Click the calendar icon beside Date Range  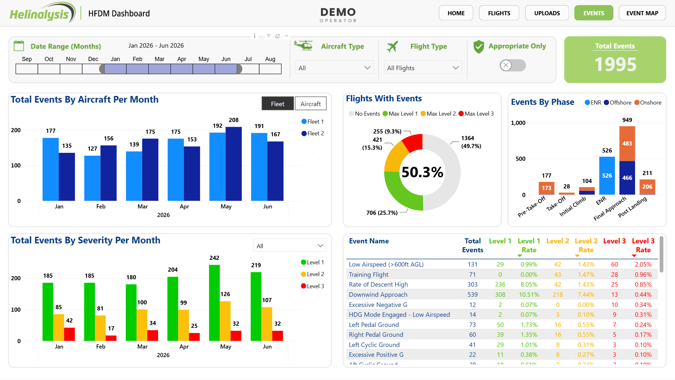point(19,46)
